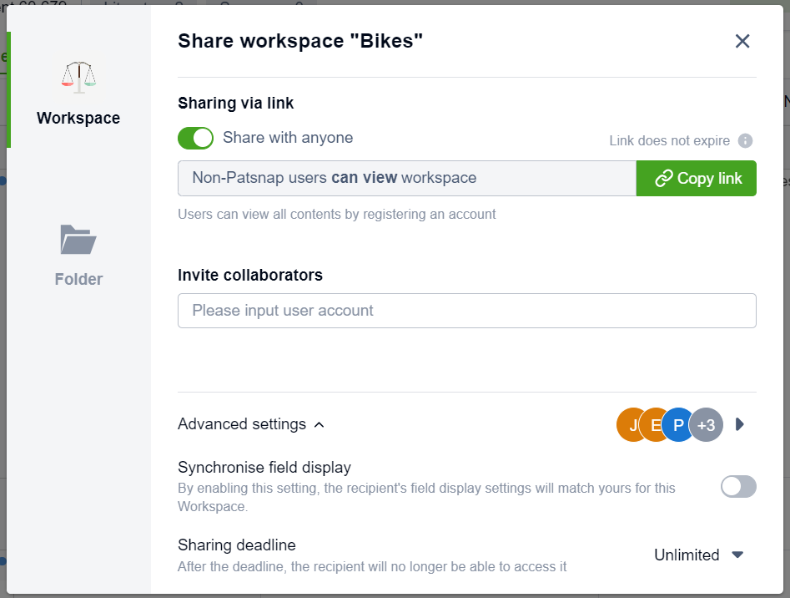Disable the 'Share with anyone' toggle

(195, 138)
